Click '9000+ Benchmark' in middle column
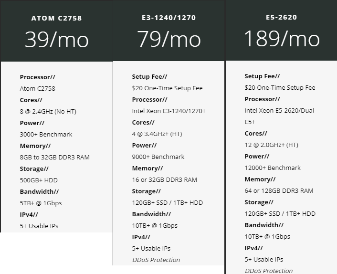The image size is (337, 274). click(158, 157)
